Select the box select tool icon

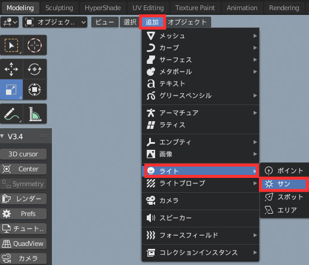point(11,45)
